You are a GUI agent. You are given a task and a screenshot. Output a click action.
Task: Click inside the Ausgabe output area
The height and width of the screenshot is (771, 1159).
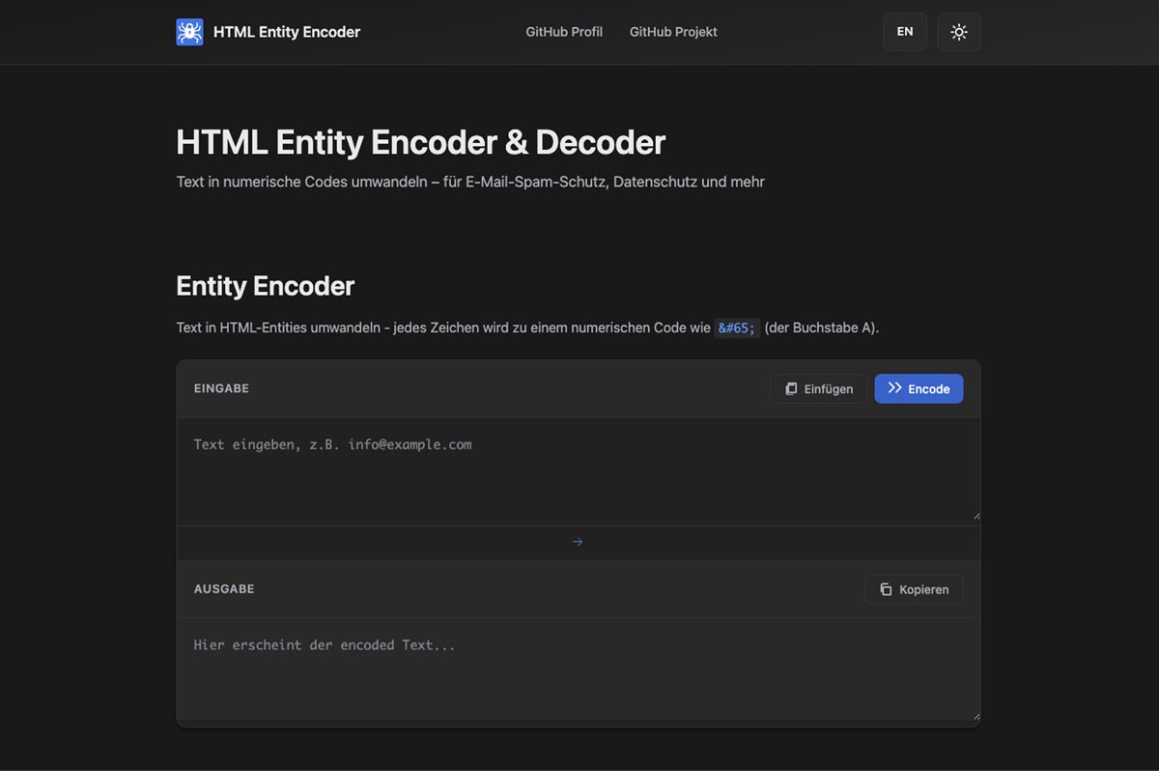point(578,671)
